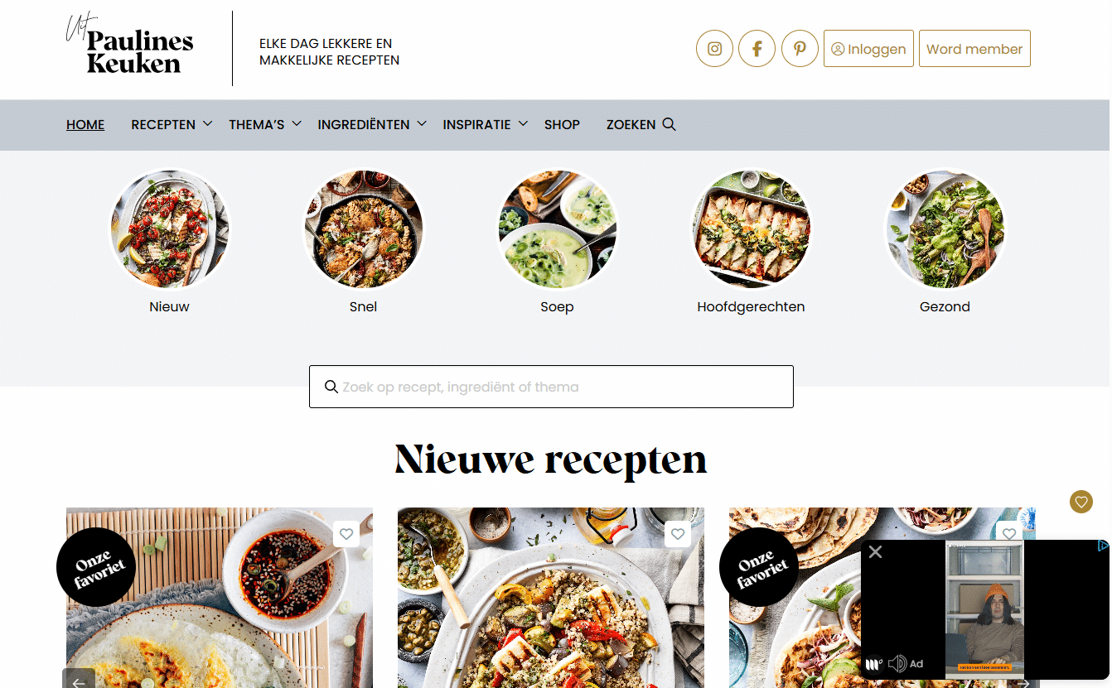Image resolution: width=1112 pixels, height=688 pixels.
Task: Favorite the first recipe with heart
Action: pos(346,534)
